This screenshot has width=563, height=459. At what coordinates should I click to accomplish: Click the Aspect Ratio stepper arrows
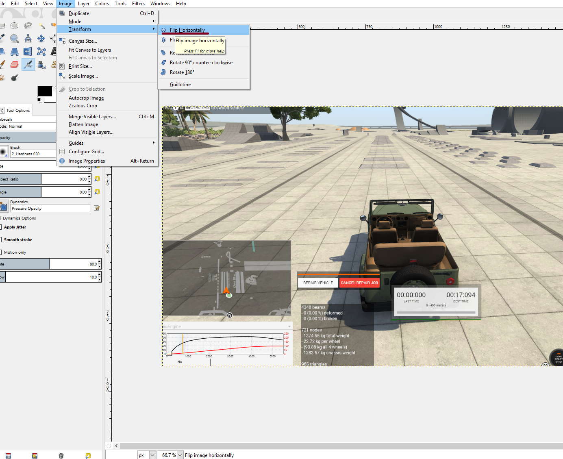pyautogui.click(x=89, y=179)
